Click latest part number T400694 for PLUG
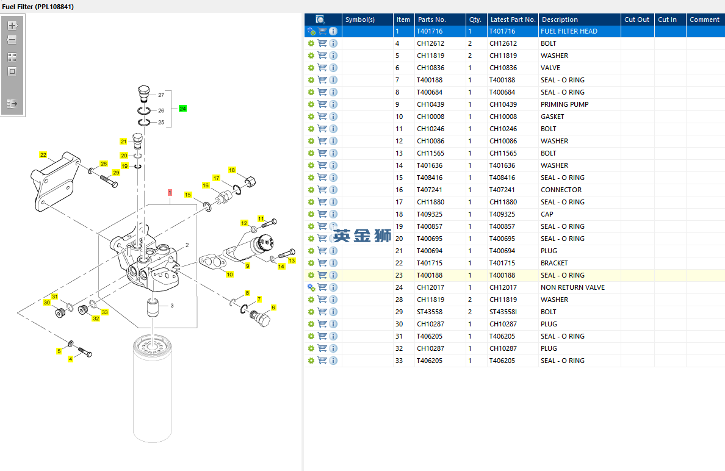Image resolution: width=725 pixels, height=471 pixels. coord(502,251)
